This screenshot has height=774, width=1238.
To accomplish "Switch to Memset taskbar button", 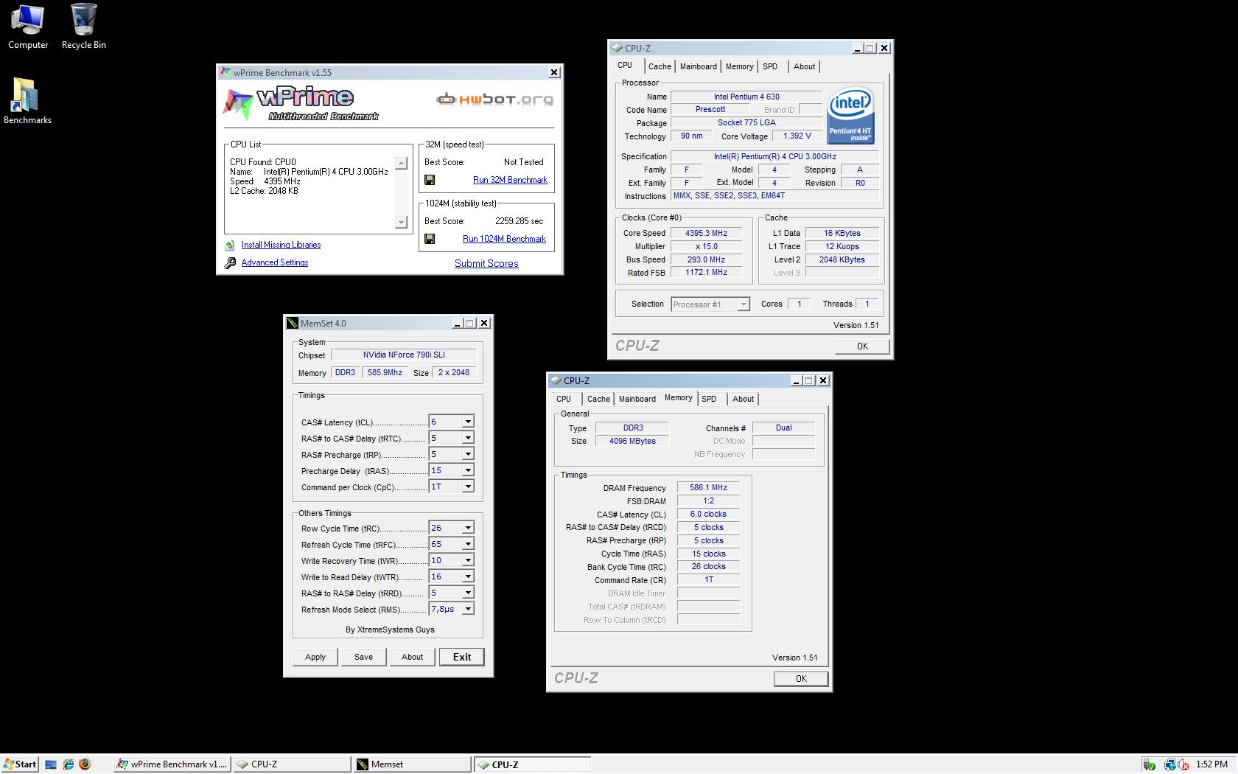I will click(x=412, y=764).
